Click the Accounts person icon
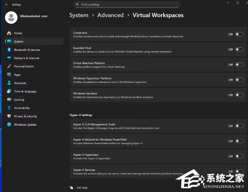Image resolution: width=248 pixels, height=192 pixels. 9,83
